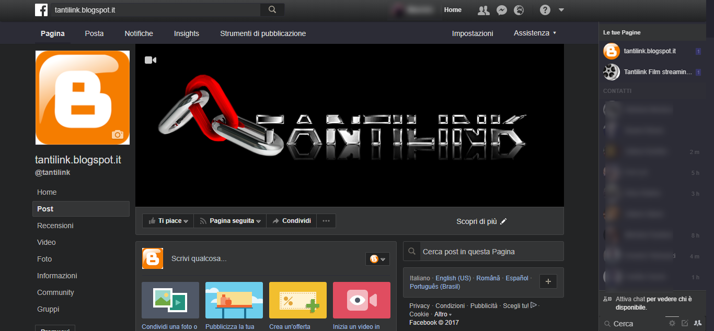Open the three-dots more options button
714x331 pixels.
326,221
